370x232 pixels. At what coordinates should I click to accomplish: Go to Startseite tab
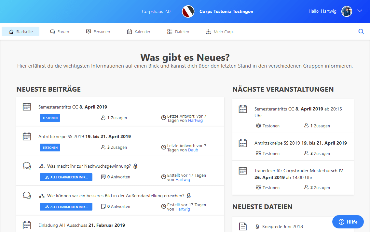[21, 32]
